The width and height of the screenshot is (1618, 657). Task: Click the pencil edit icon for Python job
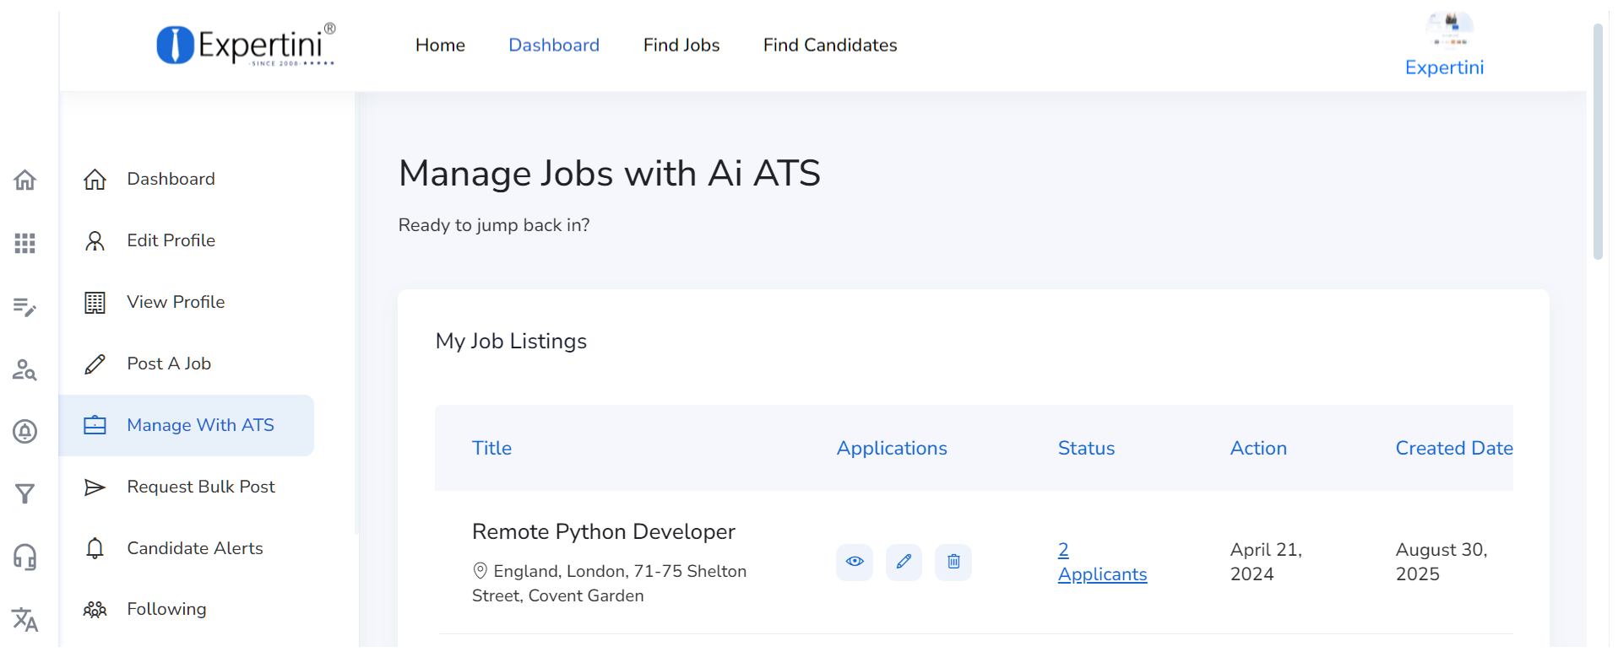pos(904,562)
